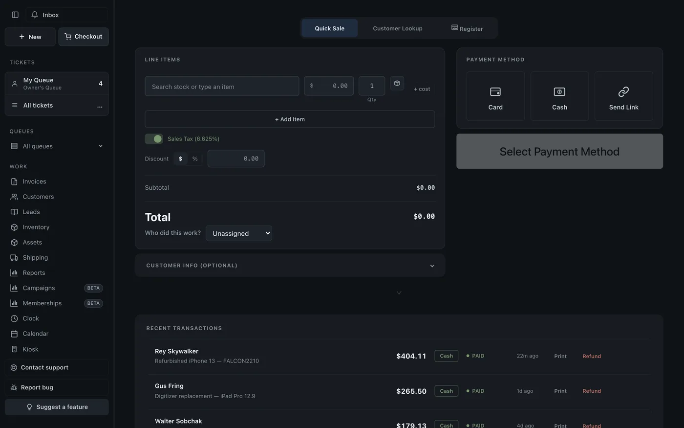
Task: Switch to Register tab
Action: point(467,28)
